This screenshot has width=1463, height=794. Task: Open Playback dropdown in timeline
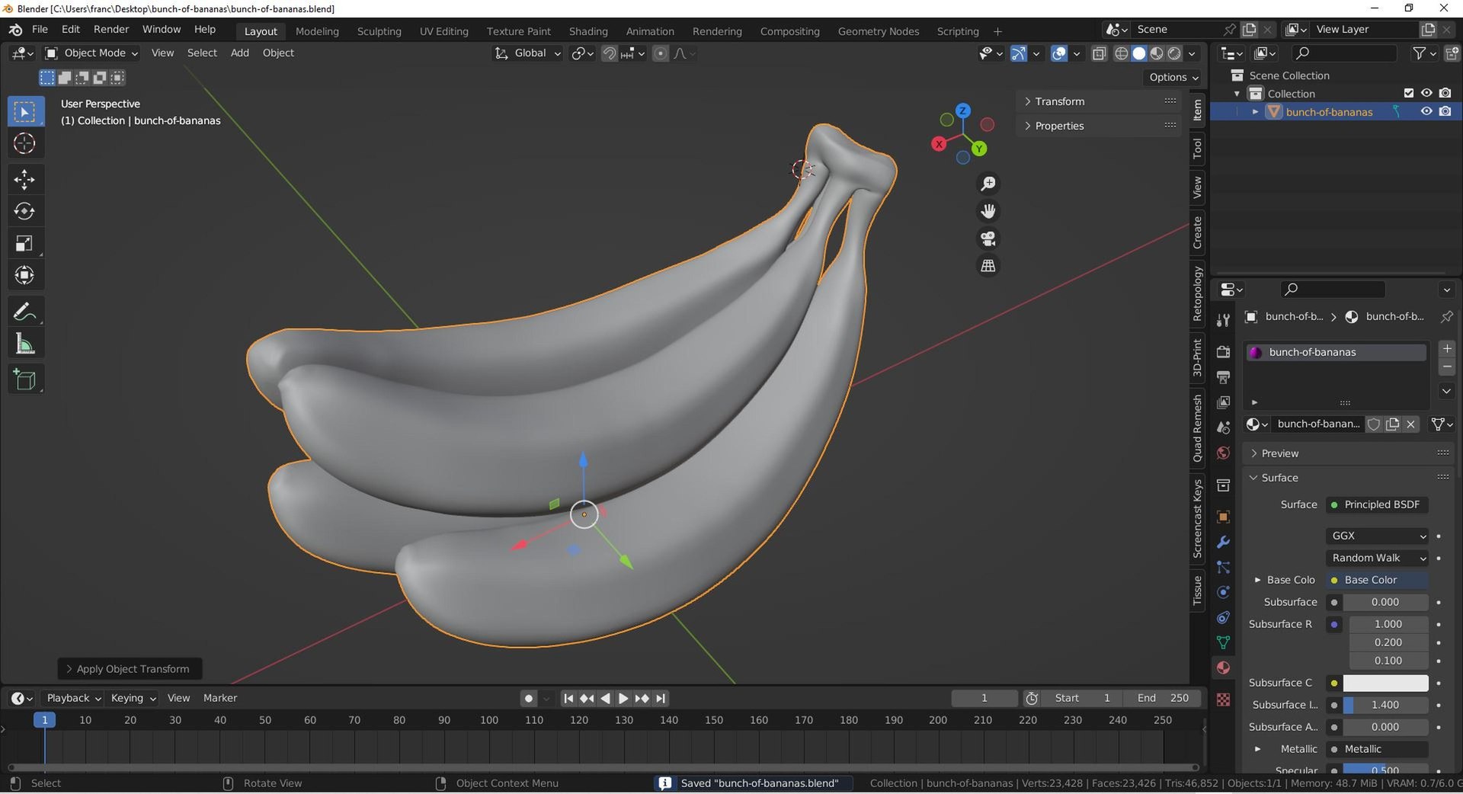coord(73,698)
